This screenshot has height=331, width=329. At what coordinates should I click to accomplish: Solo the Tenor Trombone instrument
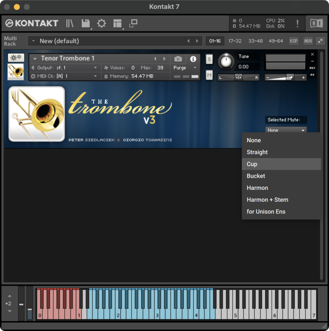point(209,59)
